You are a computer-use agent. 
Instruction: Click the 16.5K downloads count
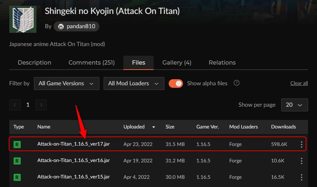(x=278, y=177)
